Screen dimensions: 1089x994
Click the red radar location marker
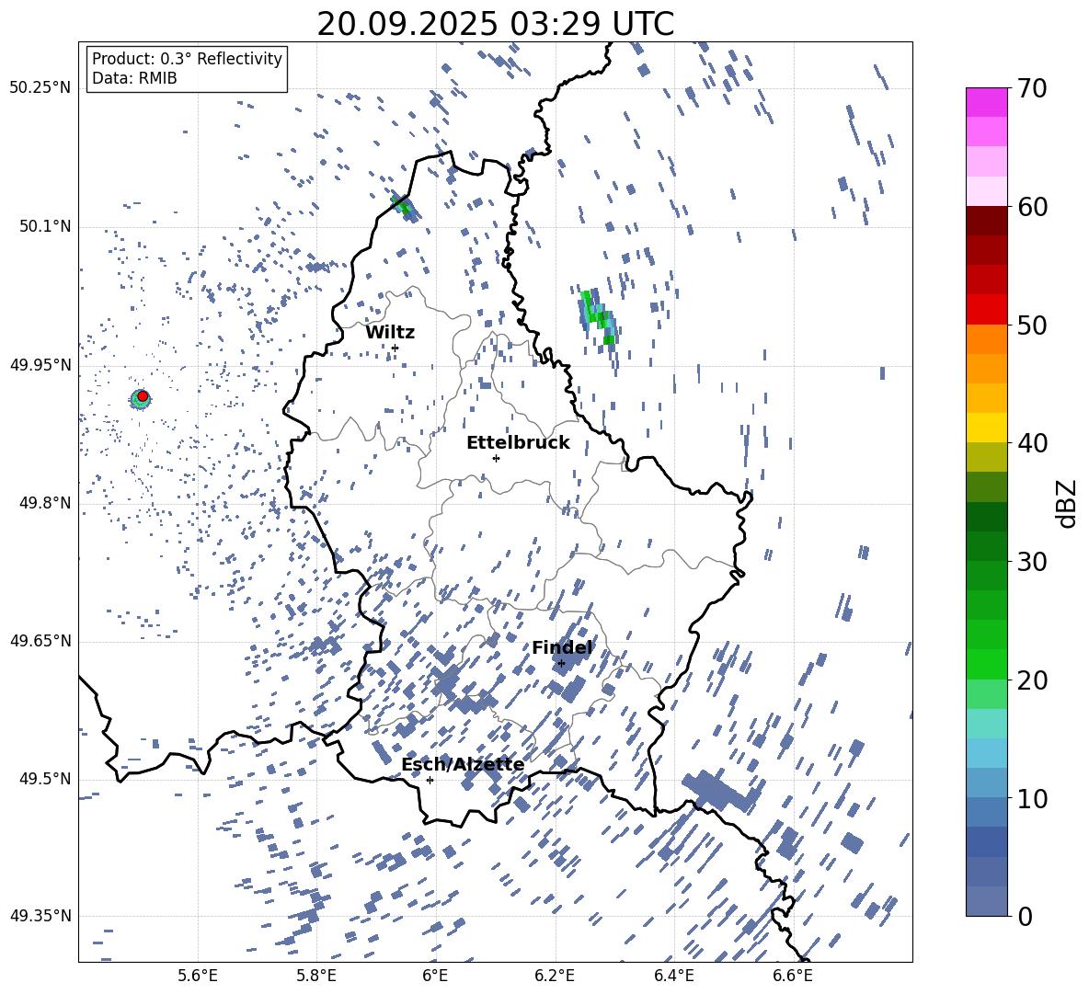pos(143,396)
